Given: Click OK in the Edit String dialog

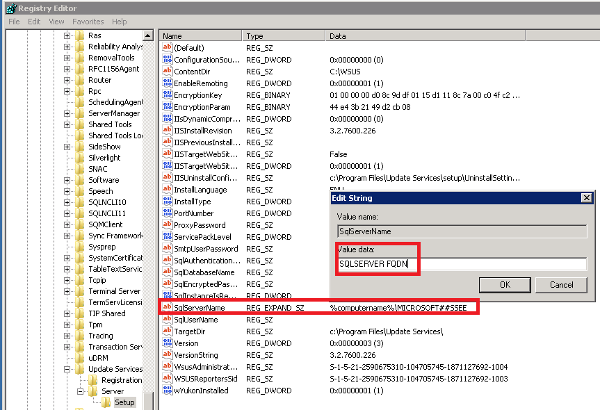Looking at the screenshot, I should (504, 285).
